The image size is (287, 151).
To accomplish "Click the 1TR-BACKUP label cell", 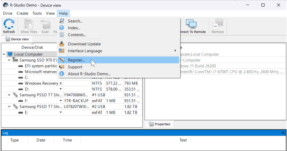I will (76, 101).
